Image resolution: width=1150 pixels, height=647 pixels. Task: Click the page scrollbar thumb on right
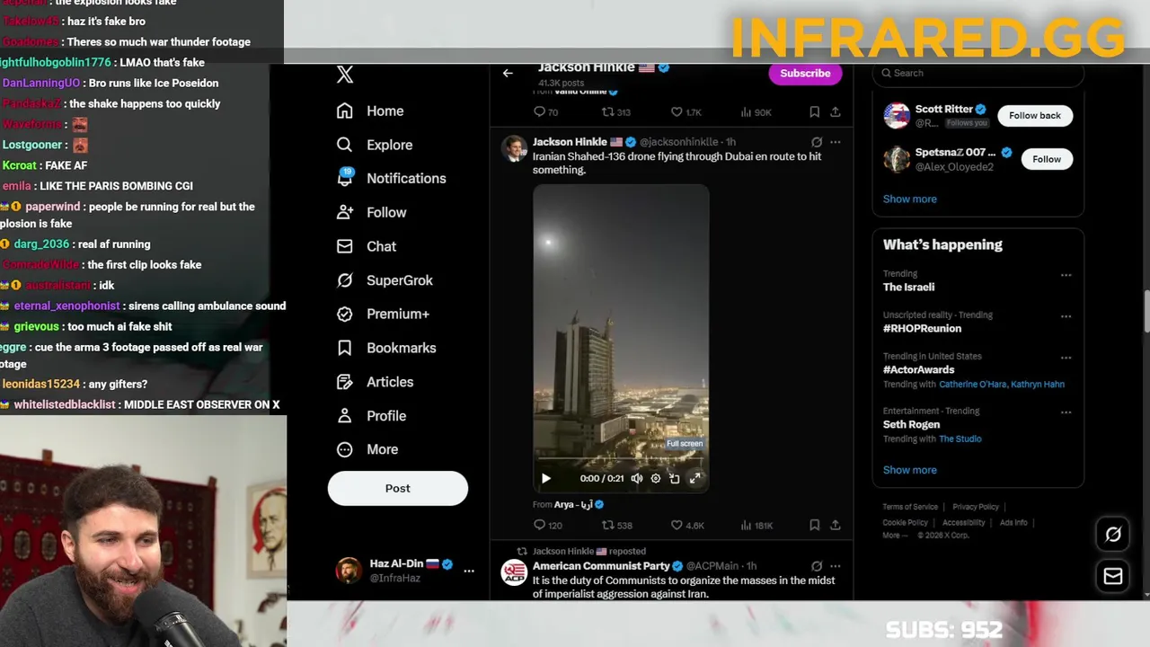tap(1146, 312)
